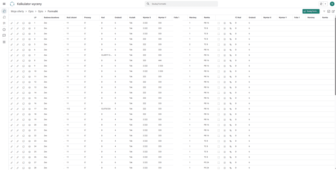Open the apps grid in sidebar
Image resolution: width=336 pixels, height=170 pixels.
(x=4, y=42)
